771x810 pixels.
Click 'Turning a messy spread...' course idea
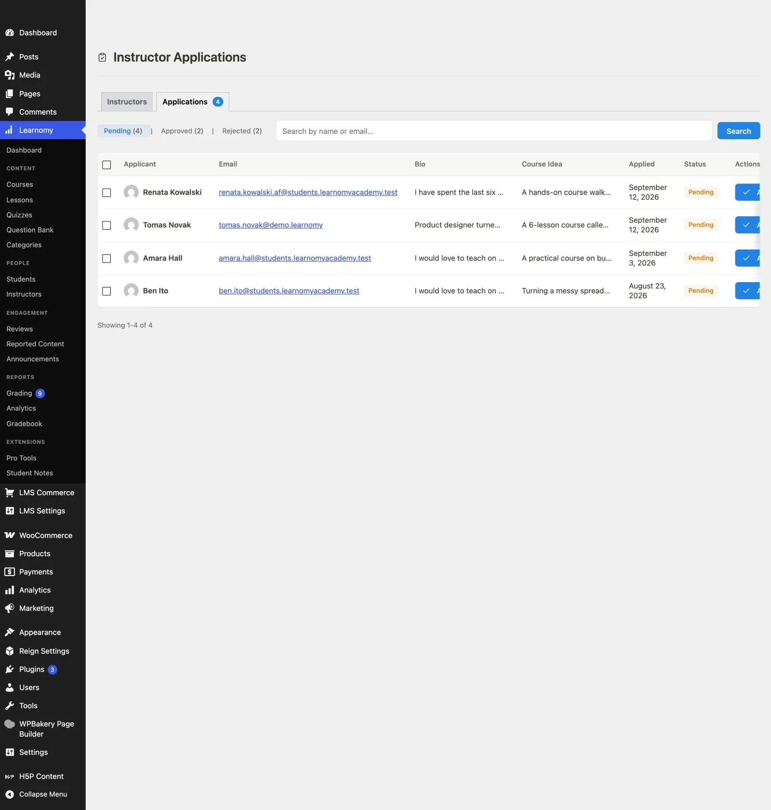coord(566,291)
